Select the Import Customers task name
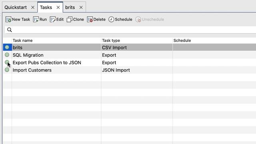 [x=32, y=70]
